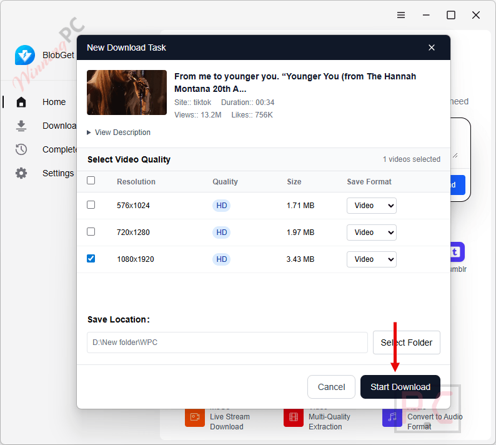
Task: Go to Home in the sidebar
Action: [x=54, y=102]
